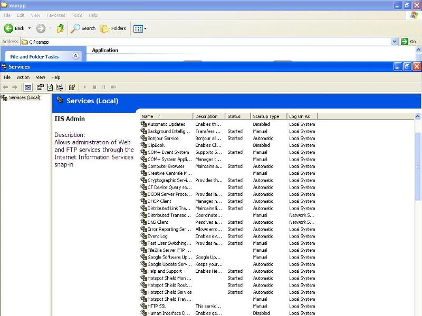Select Hotspot Shield Service icon
Viewport: 422px width, 316px height.
pos(143,292)
